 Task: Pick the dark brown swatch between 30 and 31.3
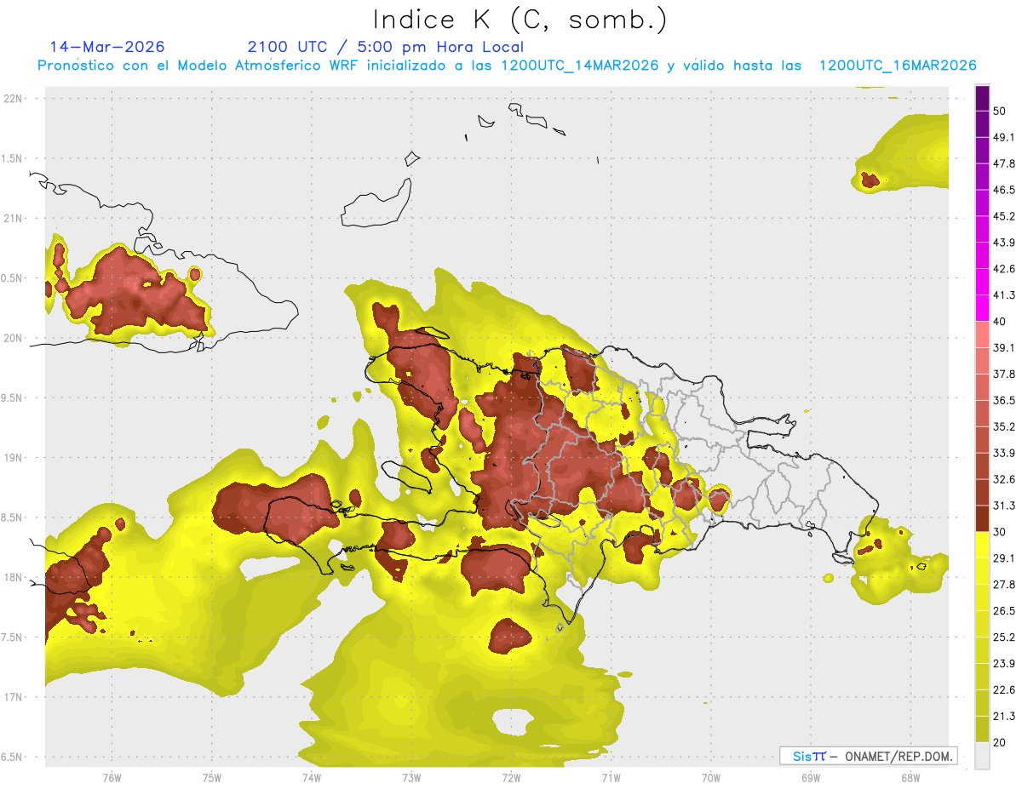click(x=982, y=518)
